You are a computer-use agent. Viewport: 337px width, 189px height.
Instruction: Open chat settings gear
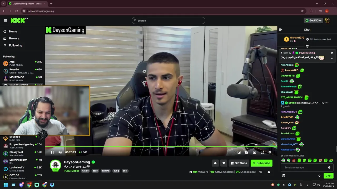pos(319,176)
